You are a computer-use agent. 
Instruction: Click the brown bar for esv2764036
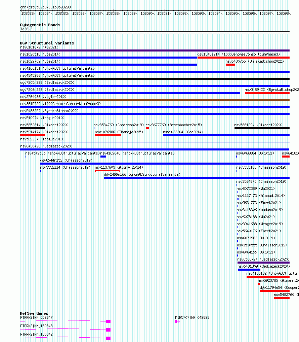coord(155,100)
